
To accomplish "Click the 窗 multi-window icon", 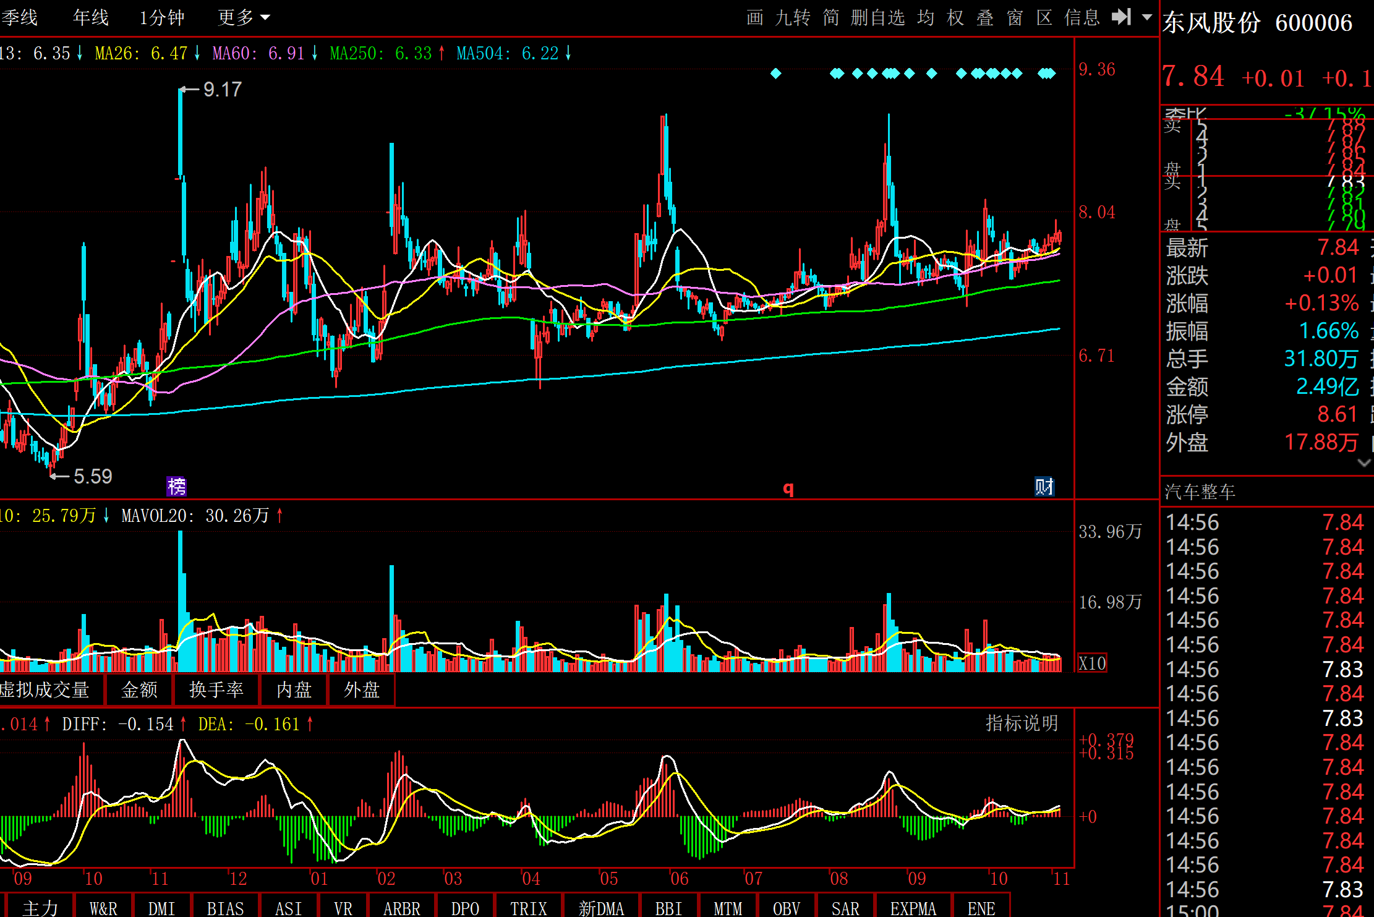I will pos(1015,17).
